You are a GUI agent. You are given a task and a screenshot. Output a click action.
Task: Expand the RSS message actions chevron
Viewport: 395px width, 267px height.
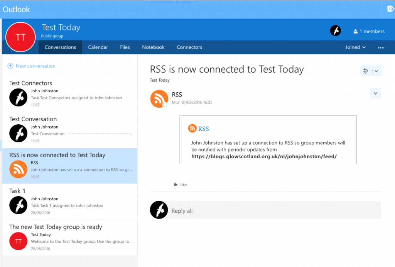[375, 93]
